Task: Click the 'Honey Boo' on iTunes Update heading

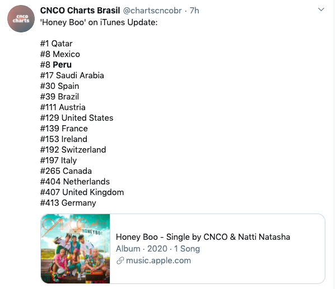Action: coord(99,22)
